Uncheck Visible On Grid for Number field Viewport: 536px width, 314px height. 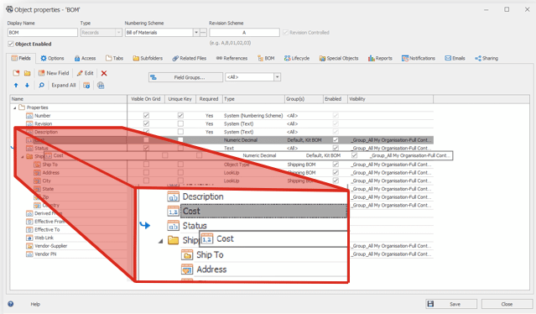146,116
